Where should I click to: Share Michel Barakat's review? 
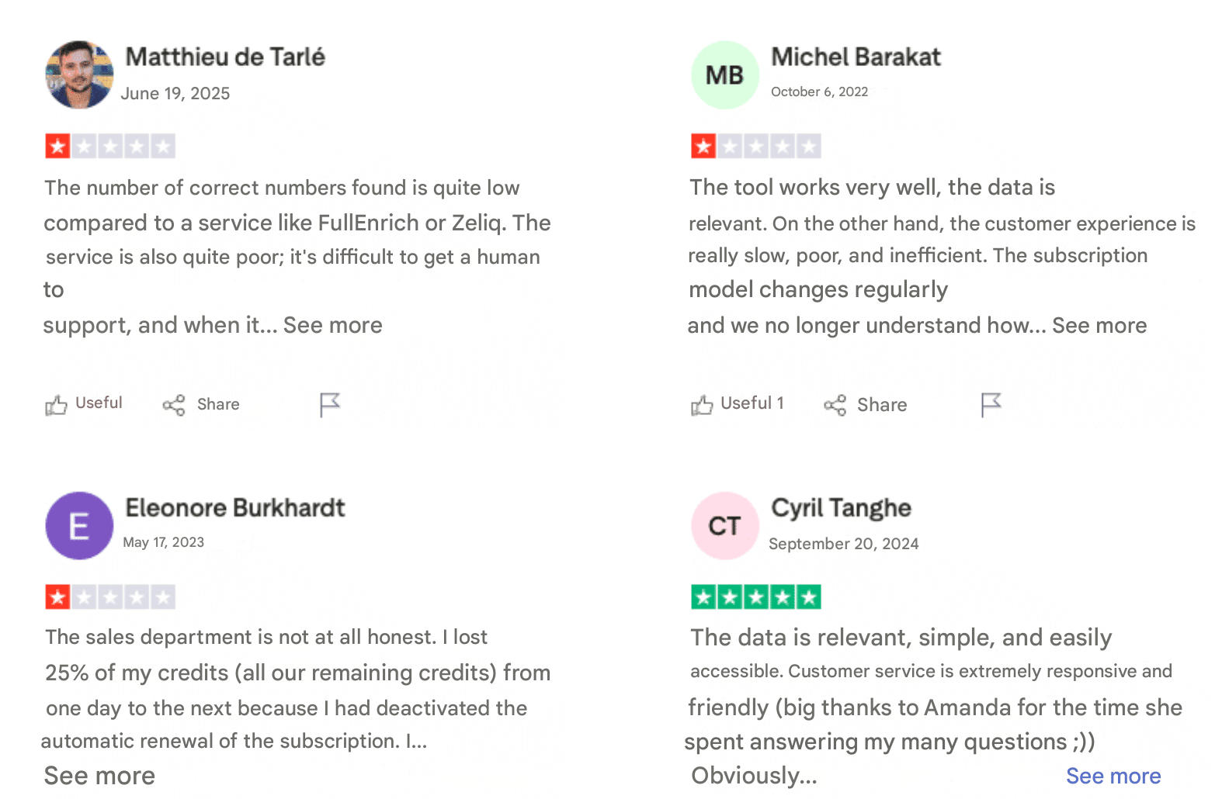click(866, 404)
